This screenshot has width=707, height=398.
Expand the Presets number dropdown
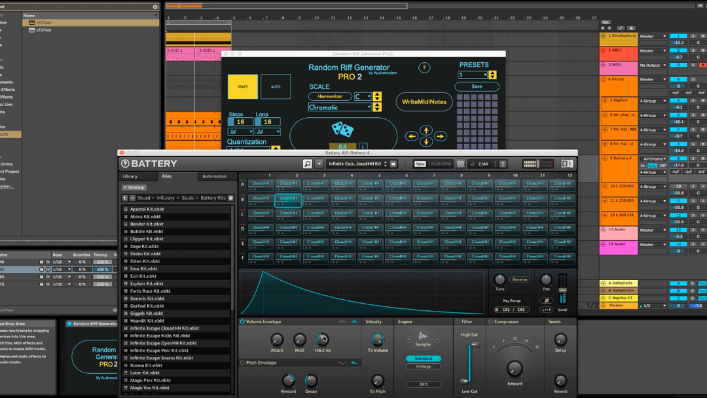tap(473, 75)
